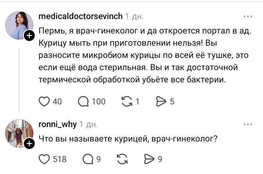Screen dimensions: 263x174
Task: Open replies on the medicaldoctorsevinch post
Action: click(83, 101)
